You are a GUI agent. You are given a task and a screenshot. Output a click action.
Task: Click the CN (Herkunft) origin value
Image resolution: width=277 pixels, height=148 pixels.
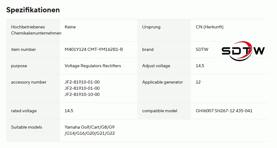(x=210, y=27)
